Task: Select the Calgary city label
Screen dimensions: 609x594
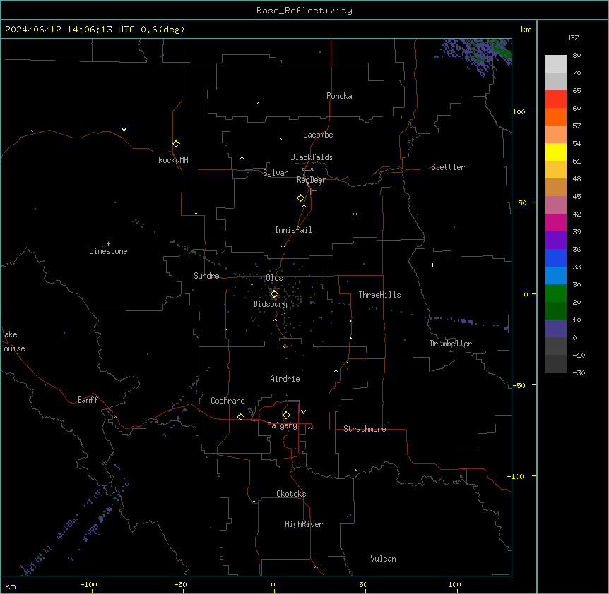Action: [x=282, y=425]
